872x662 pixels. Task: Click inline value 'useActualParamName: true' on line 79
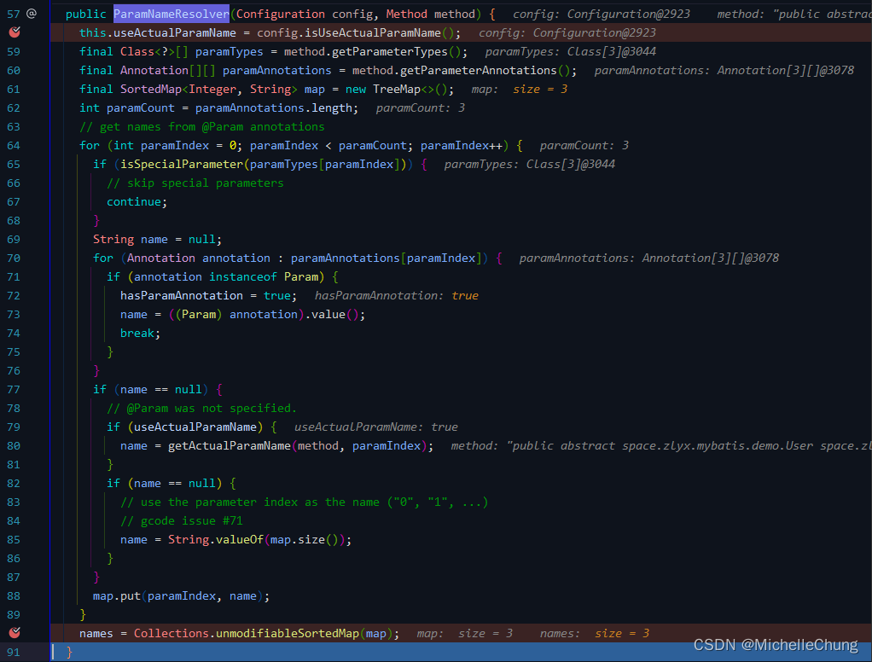click(x=376, y=427)
